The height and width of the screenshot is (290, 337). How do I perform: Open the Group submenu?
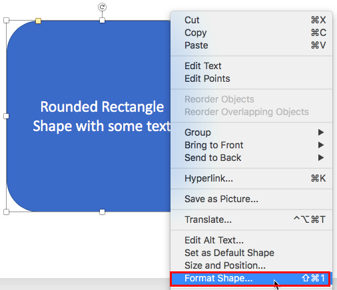[x=251, y=132]
